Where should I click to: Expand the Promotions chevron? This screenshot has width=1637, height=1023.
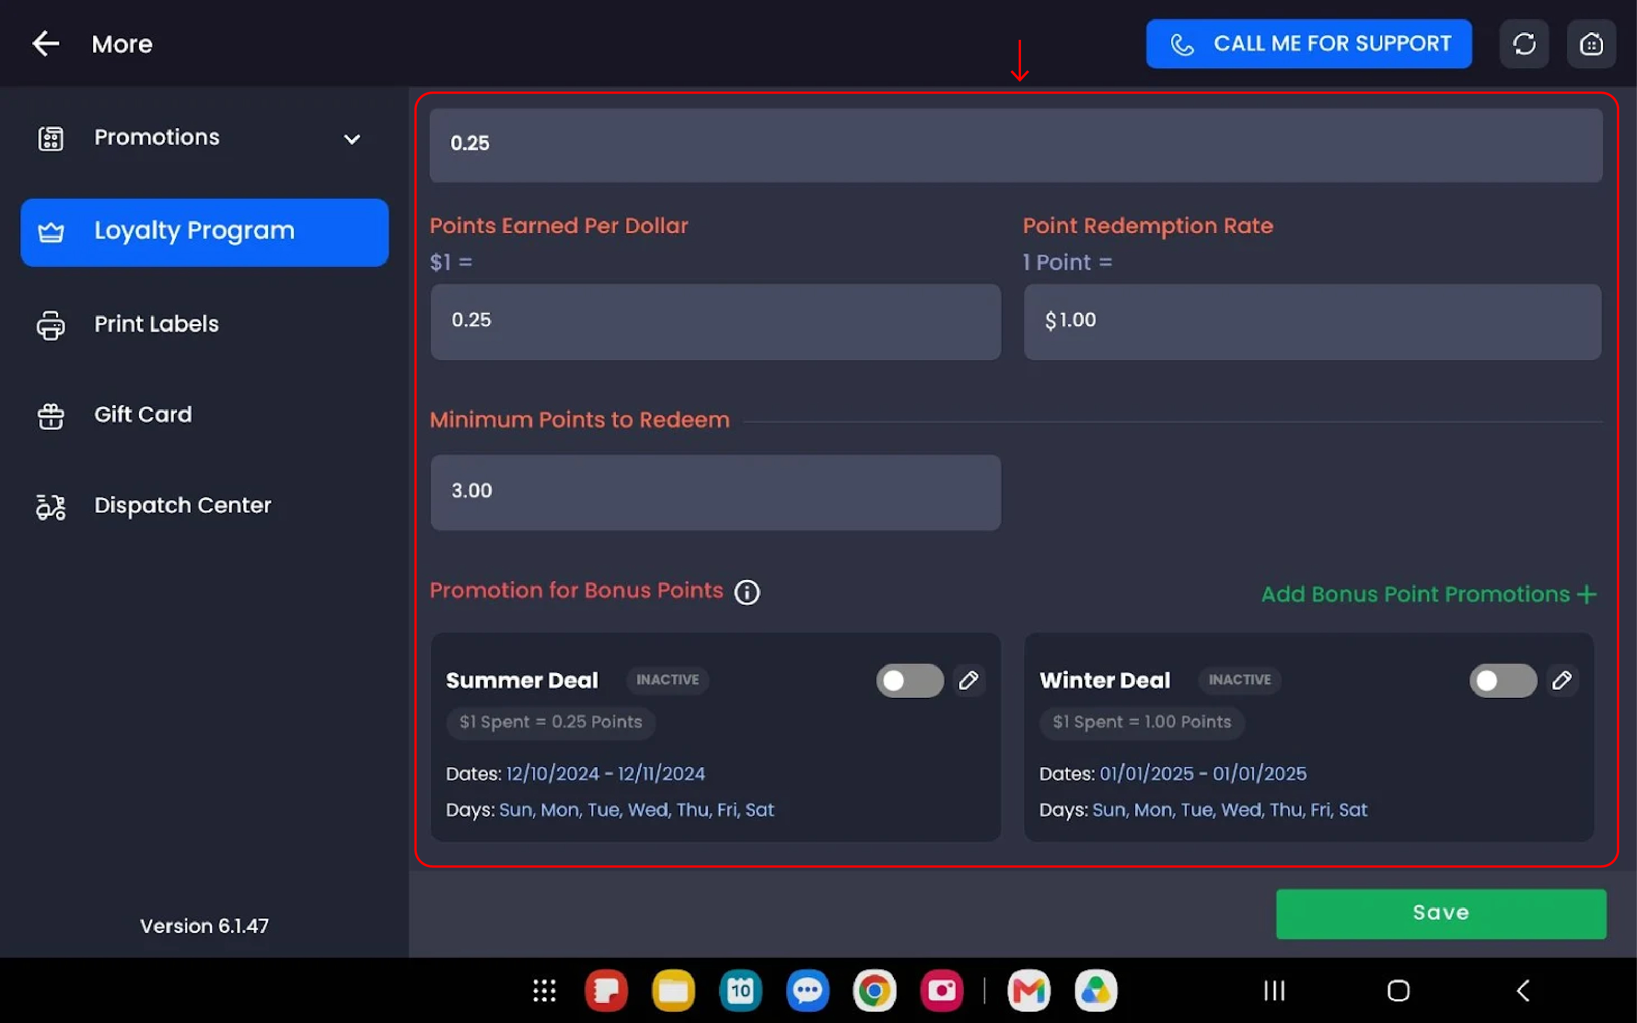point(352,139)
